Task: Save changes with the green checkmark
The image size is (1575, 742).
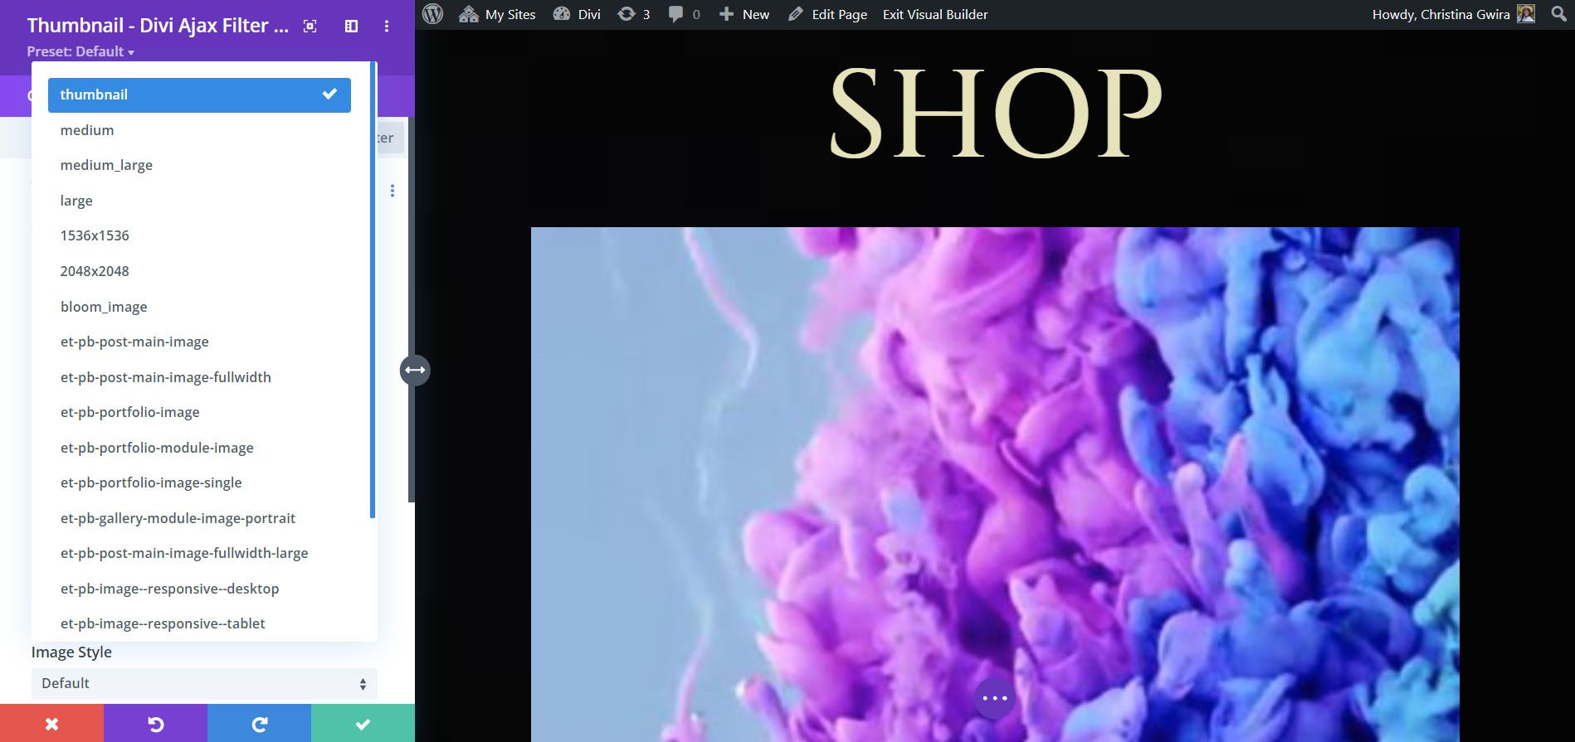Action: pos(363,724)
